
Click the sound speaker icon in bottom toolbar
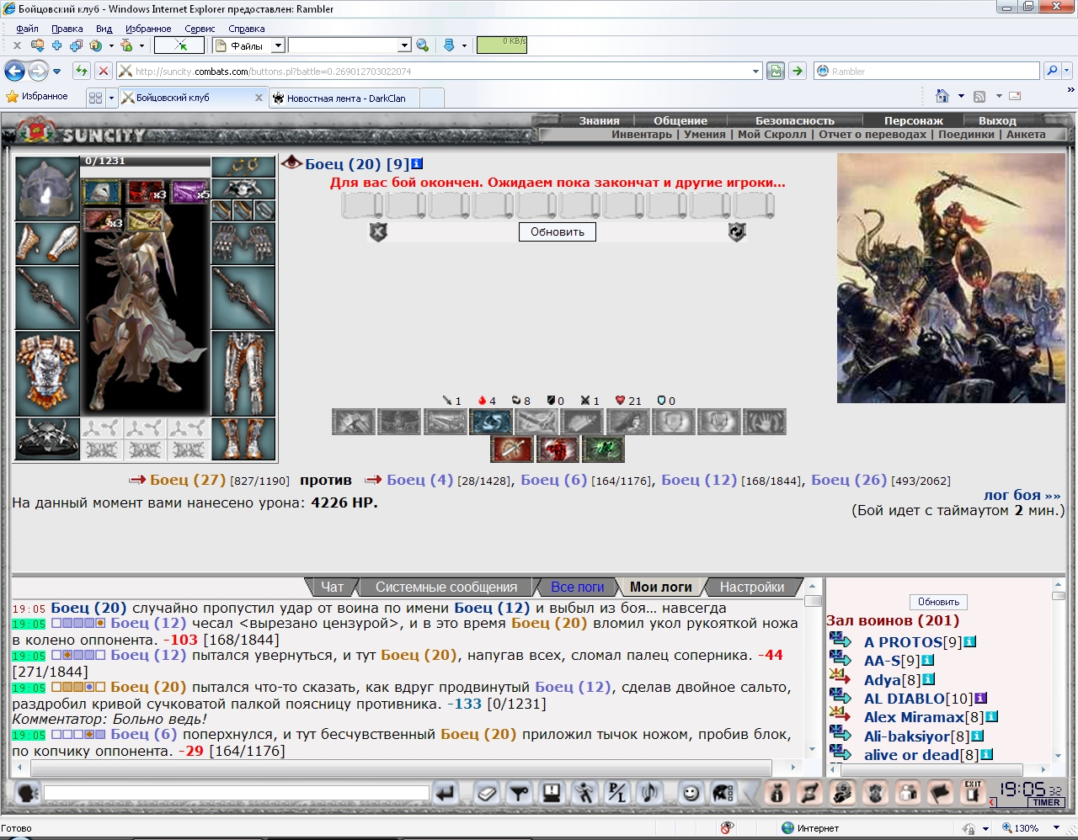click(649, 793)
